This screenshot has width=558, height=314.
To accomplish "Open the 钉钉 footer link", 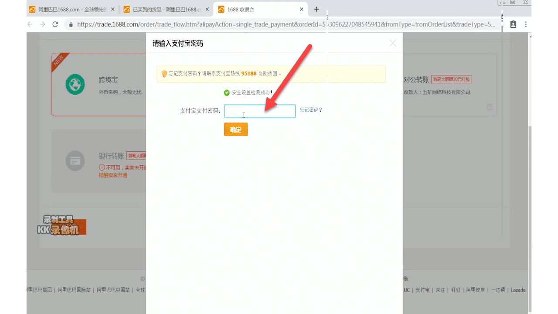I will [456, 290].
